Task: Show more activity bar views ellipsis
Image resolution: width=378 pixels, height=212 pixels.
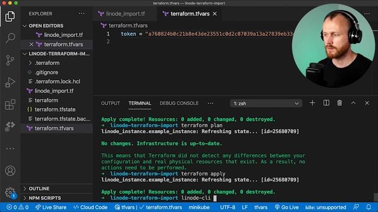Action: point(10,148)
